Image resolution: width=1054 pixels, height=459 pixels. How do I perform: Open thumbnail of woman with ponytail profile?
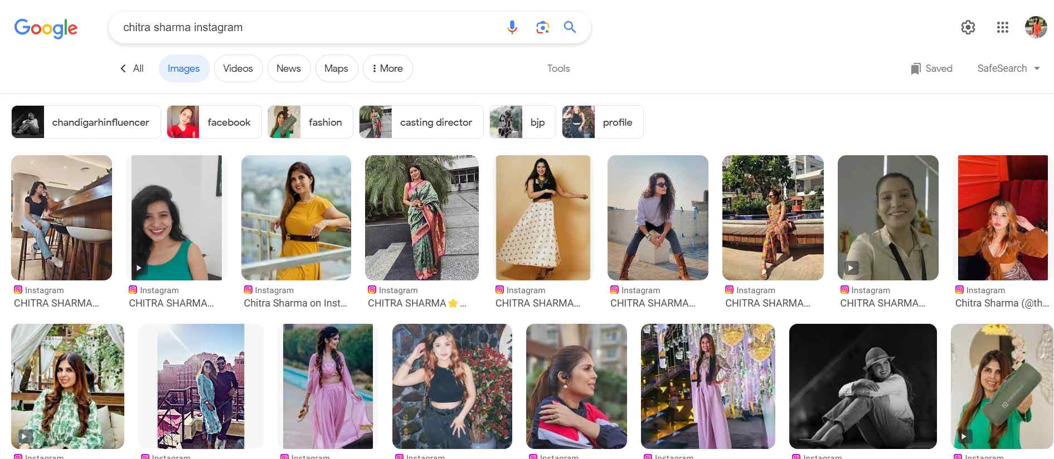coord(576,386)
